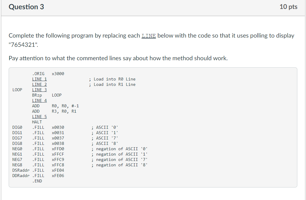This screenshot has width=306, height=200.
Task: Click the 'Load into R0 Line' comment
Action: point(112,79)
